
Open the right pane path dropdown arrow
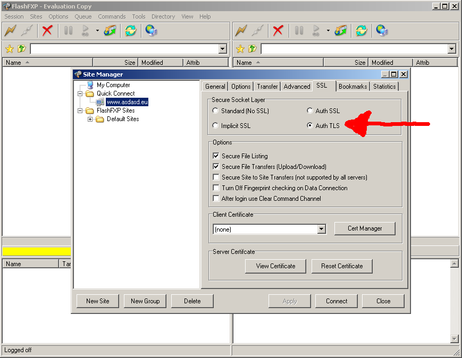click(x=452, y=49)
